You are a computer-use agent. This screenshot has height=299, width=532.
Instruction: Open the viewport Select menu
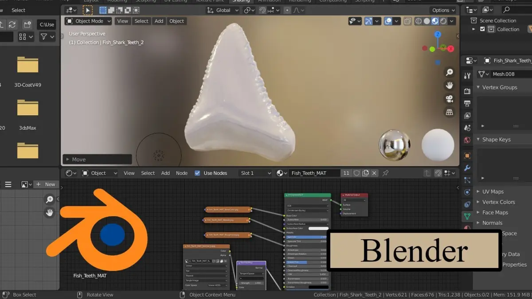point(141,21)
